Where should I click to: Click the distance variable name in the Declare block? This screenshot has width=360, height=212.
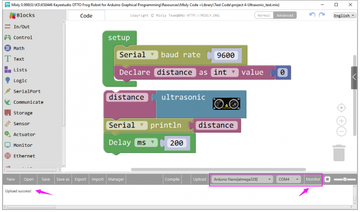[x=174, y=72]
